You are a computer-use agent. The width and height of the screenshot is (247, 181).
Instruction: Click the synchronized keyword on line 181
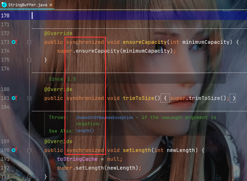[x=85, y=98]
